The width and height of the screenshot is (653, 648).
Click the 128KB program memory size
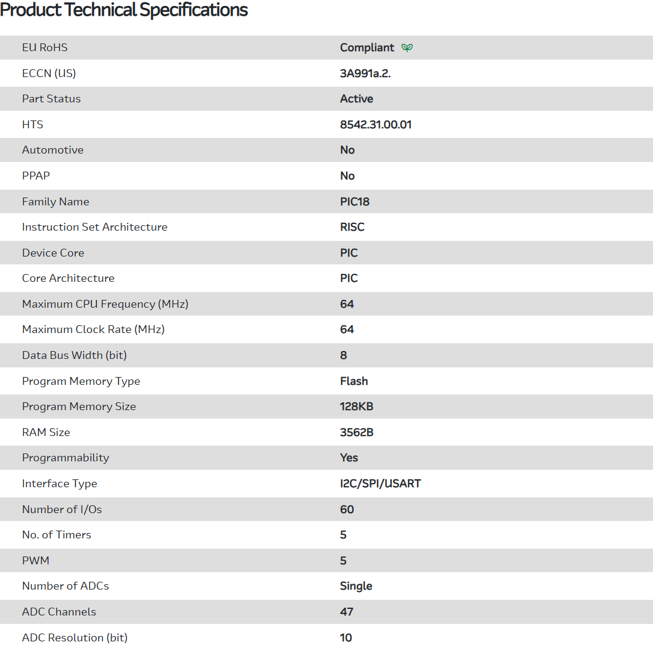pos(356,407)
